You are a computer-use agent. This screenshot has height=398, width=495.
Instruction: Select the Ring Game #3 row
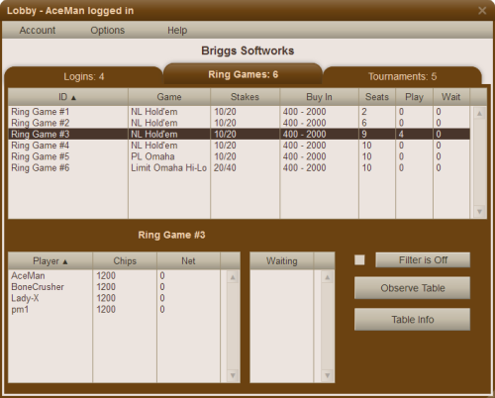coord(239,134)
